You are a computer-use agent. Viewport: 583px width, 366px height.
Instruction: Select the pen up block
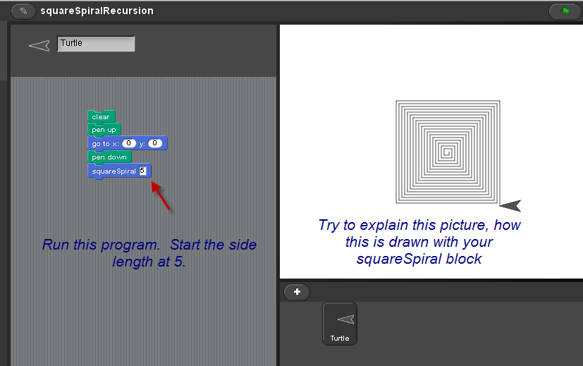pyautogui.click(x=104, y=130)
